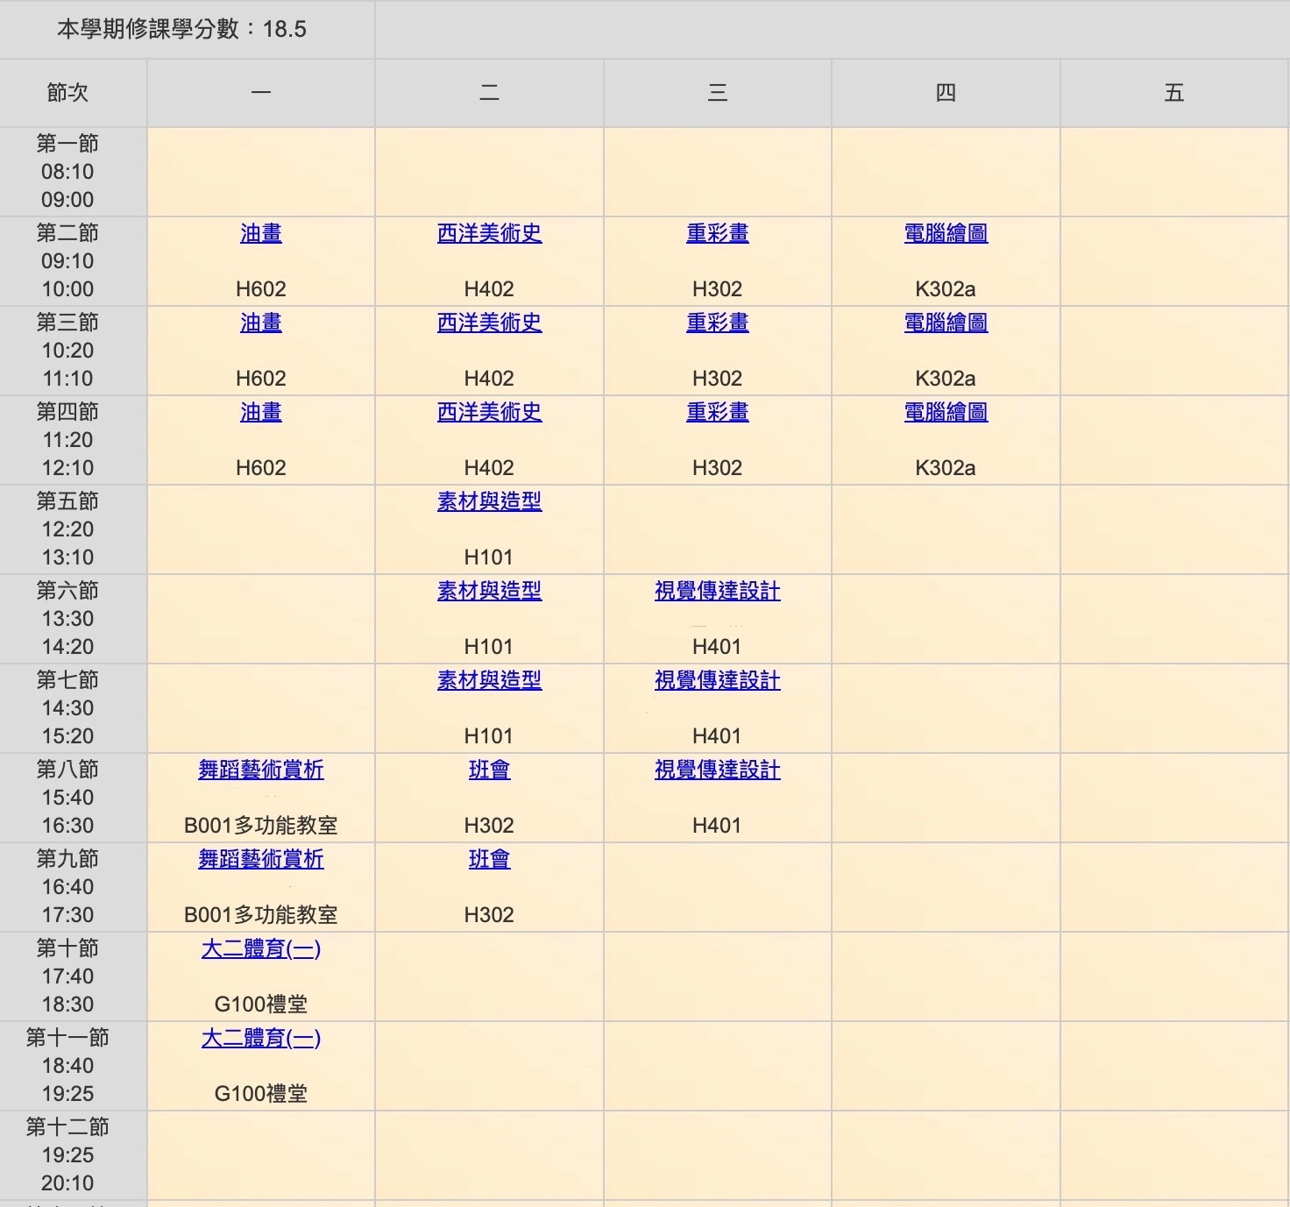This screenshot has width=1290, height=1207.
Task: Click H602 room text in 第二節 row
Action: pyautogui.click(x=261, y=289)
